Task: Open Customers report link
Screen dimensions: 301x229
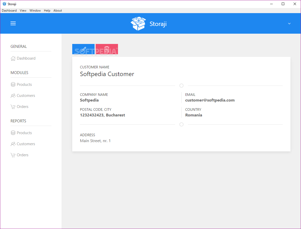Action: 26,144
